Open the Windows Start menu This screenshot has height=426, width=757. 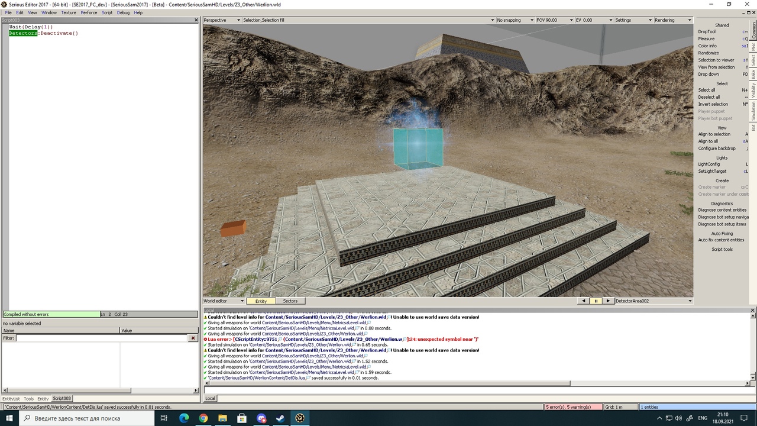point(9,418)
